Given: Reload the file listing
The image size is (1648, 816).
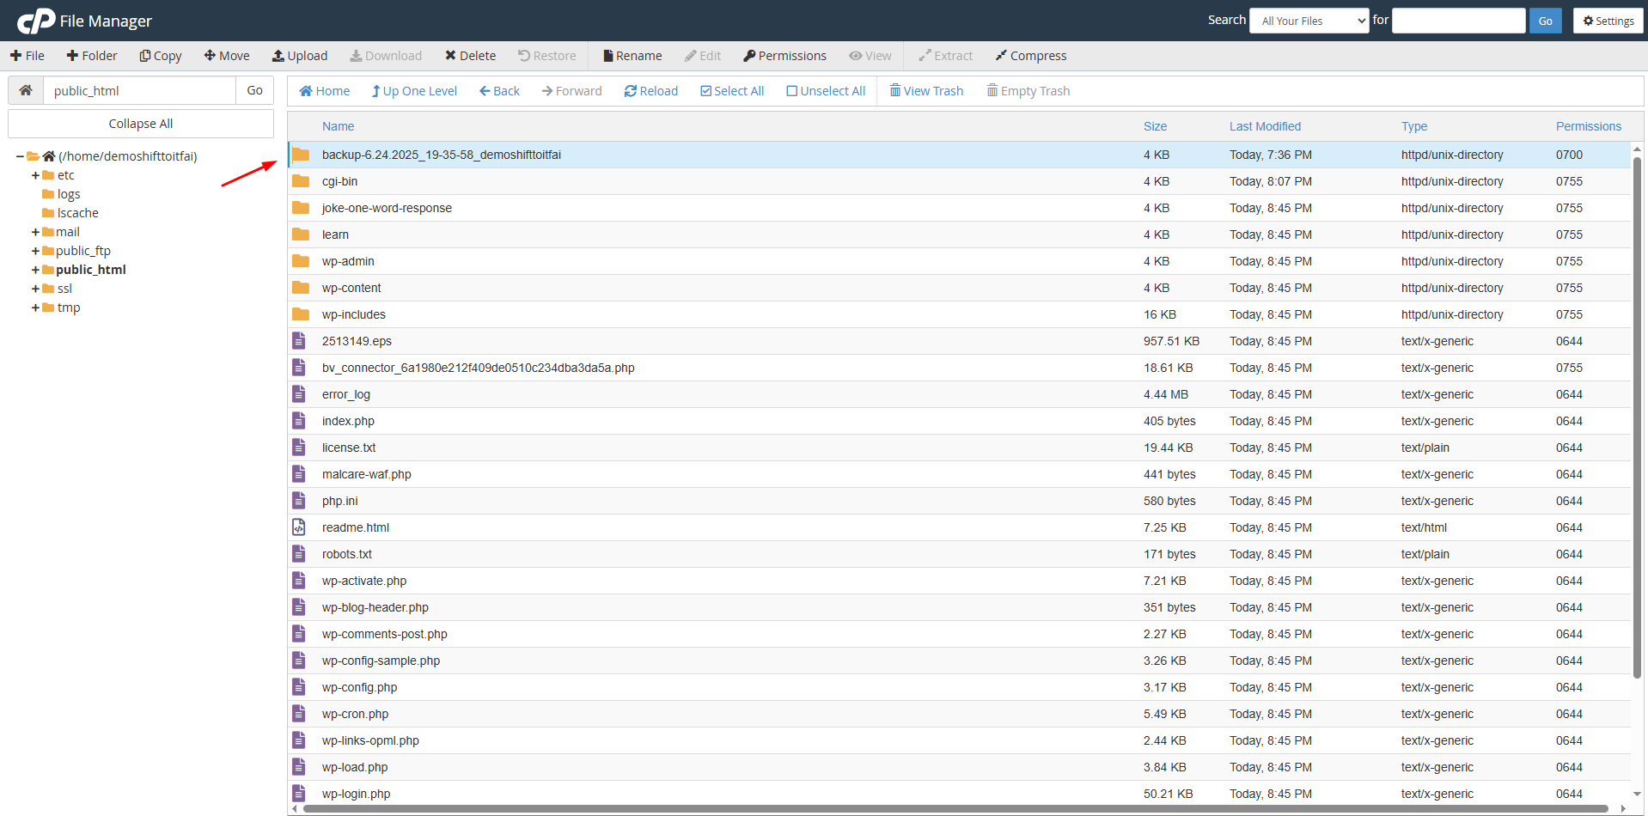Looking at the screenshot, I should pyautogui.click(x=651, y=91).
